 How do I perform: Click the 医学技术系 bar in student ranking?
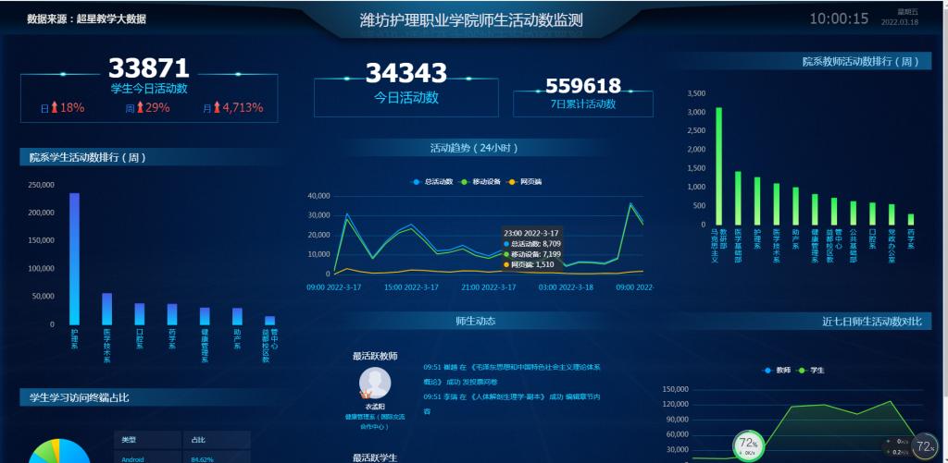pos(107,309)
